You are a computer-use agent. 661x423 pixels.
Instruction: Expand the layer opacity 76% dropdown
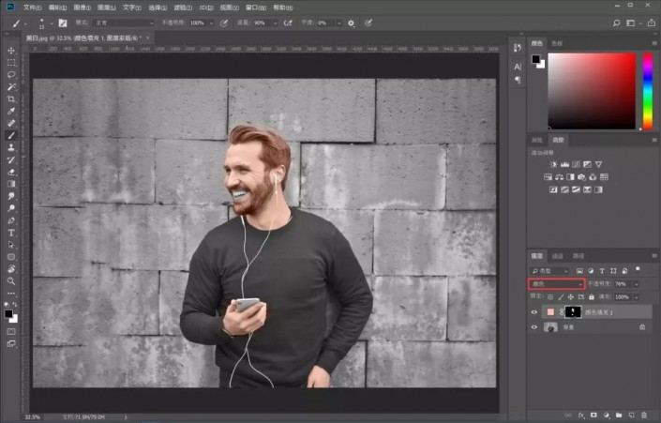point(637,283)
